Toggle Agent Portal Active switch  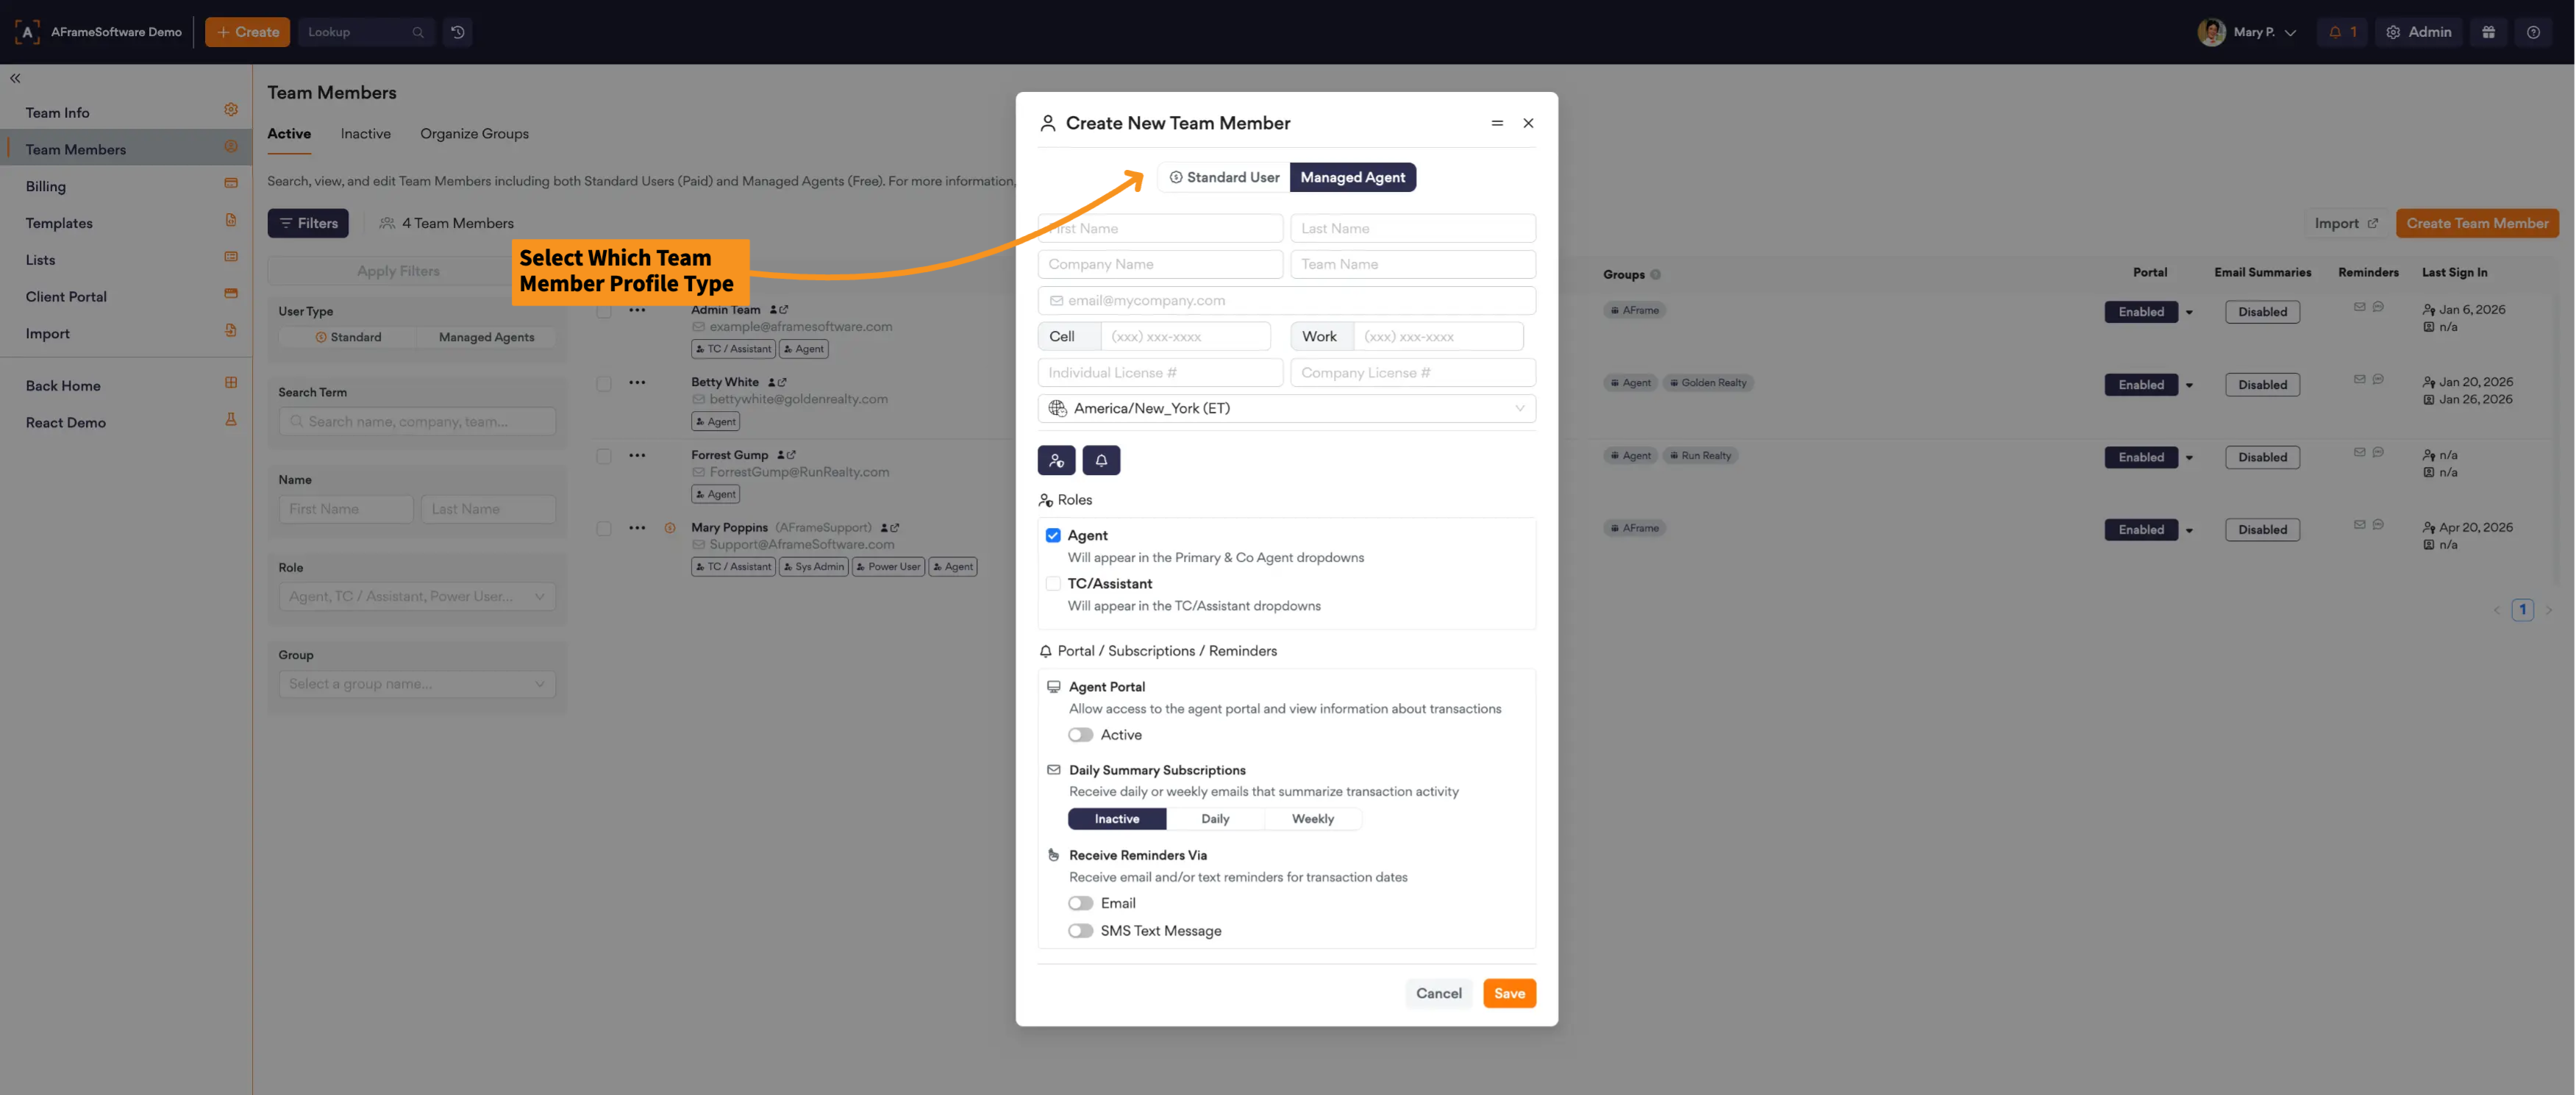[x=1080, y=735]
